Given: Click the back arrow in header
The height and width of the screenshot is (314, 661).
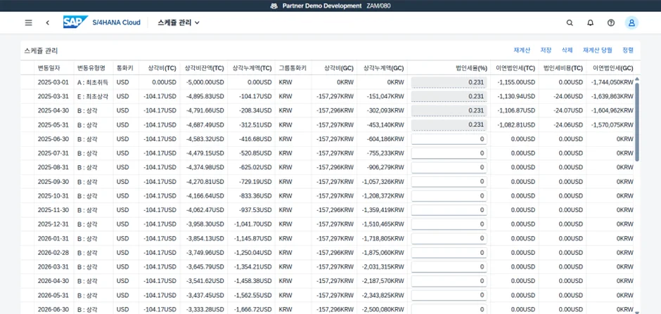Looking at the screenshot, I should 47,22.
